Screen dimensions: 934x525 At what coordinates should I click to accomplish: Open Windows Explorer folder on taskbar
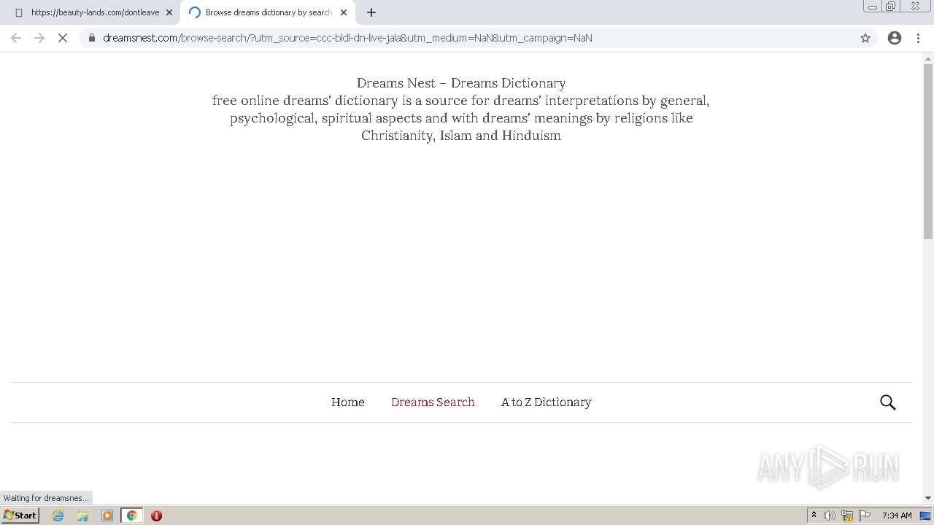point(82,516)
